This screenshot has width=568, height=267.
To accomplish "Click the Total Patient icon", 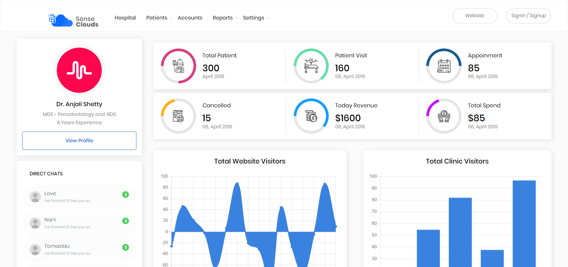I will 178,66.
